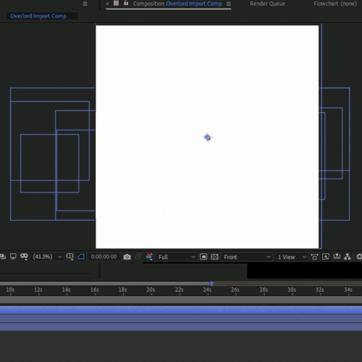
Task: Click the blue timeline navigator handle
Action: pyautogui.click(x=211, y=284)
